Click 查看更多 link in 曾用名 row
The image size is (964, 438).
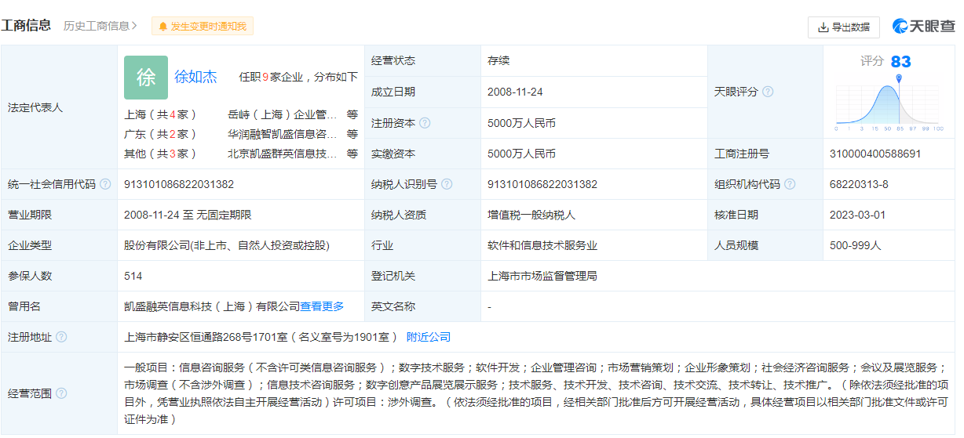point(322,306)
